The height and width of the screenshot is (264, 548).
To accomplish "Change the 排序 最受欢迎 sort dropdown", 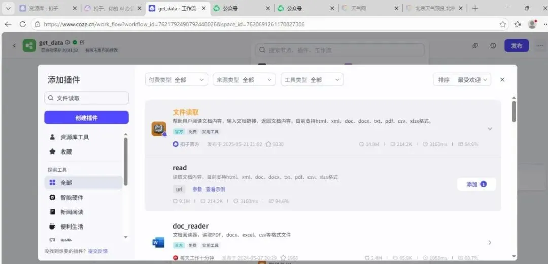I will point(462,80).
